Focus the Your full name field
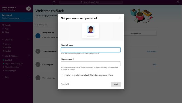Image resolution: width=182 pixels, height=103 pixels. pos(91,50)
